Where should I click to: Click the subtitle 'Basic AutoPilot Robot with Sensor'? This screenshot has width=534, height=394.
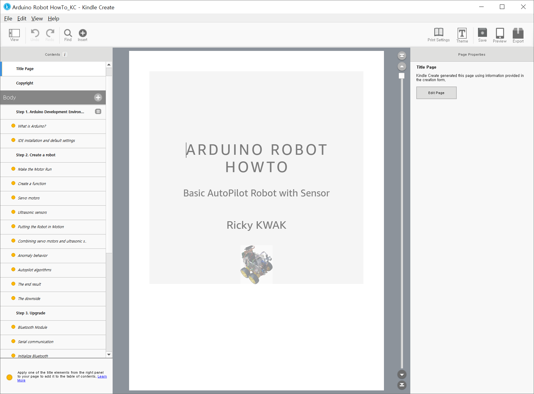[256, 193]
